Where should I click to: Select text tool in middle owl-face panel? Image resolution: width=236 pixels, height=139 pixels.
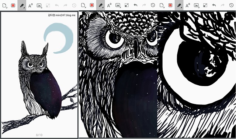tap(109, 5)
